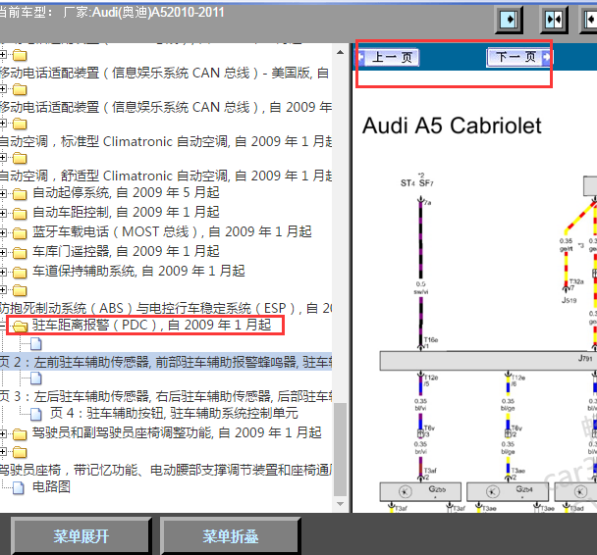The height and width of the screenshot is (555, 597).
Task: Click folder icon for 标准型 Climatronic 自动空调
Action: click(20, 124)
